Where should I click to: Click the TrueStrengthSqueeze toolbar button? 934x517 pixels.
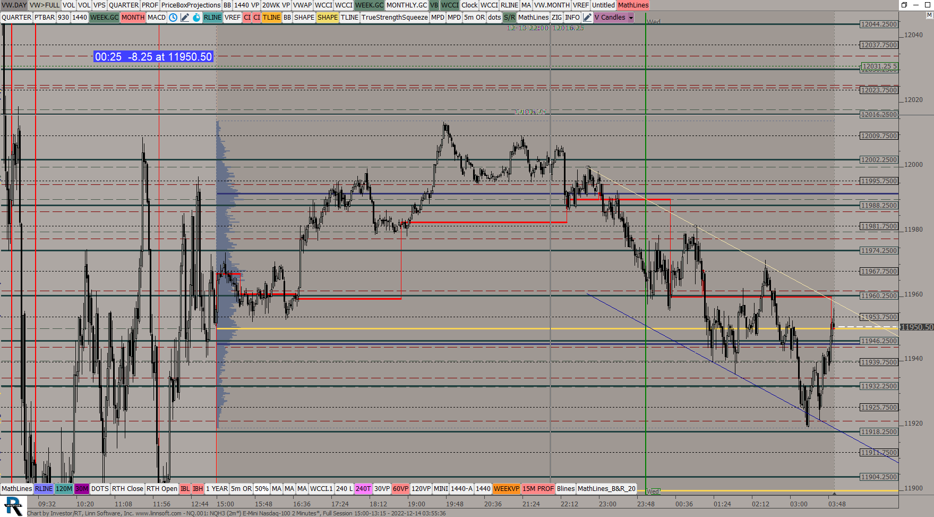[395, 18]
